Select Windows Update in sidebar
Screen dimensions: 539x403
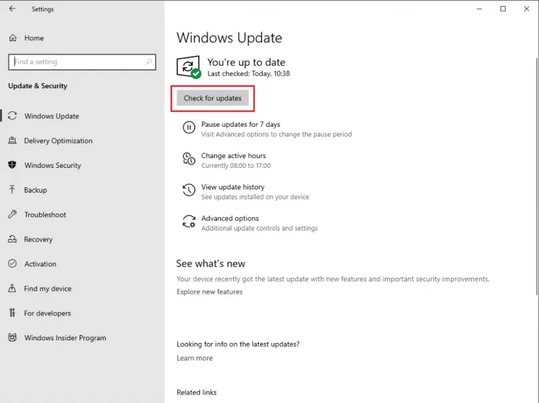click(52, 116)
